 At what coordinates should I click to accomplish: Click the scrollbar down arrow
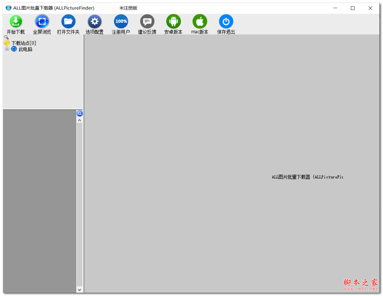coord(79,289)
